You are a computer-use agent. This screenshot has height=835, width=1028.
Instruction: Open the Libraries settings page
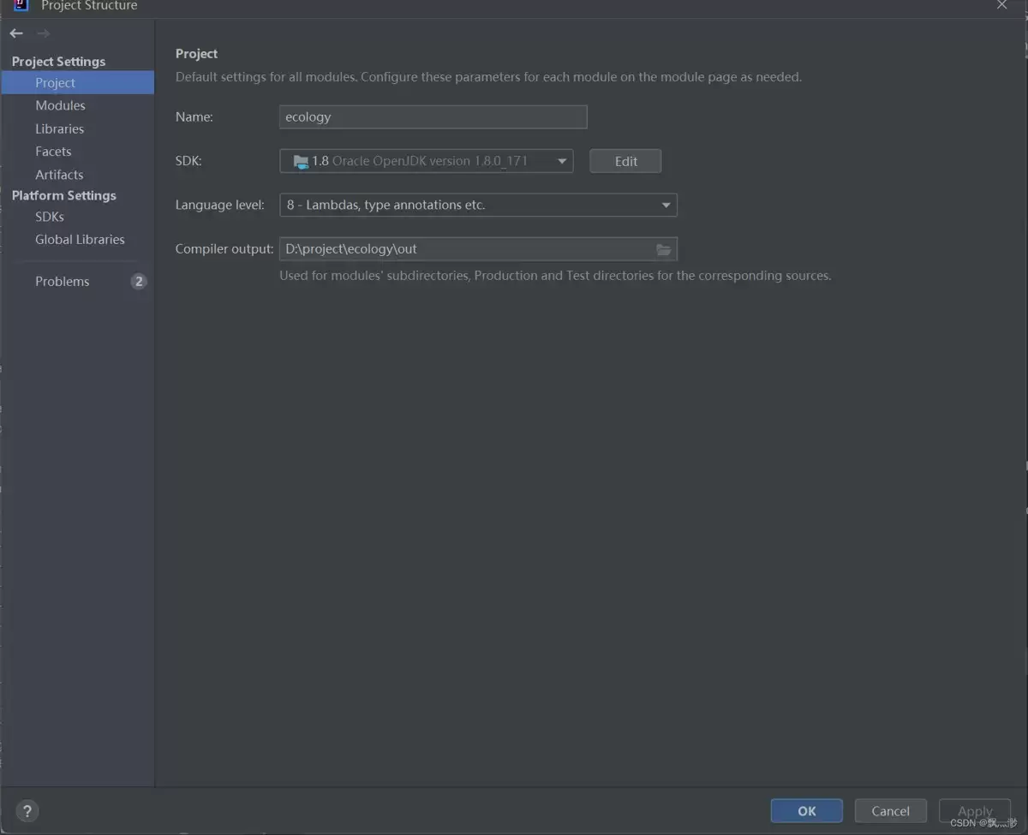coord(59,128)
